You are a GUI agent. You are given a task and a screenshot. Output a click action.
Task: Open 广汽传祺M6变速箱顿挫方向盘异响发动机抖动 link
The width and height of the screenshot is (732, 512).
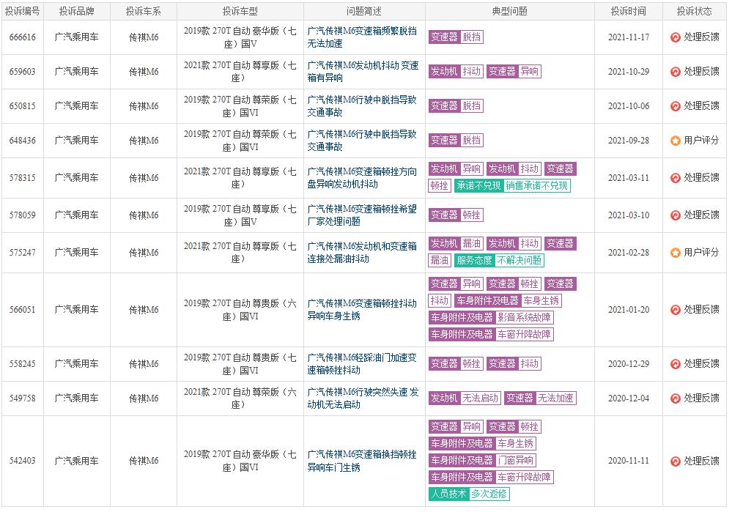[x=362, y=178]
